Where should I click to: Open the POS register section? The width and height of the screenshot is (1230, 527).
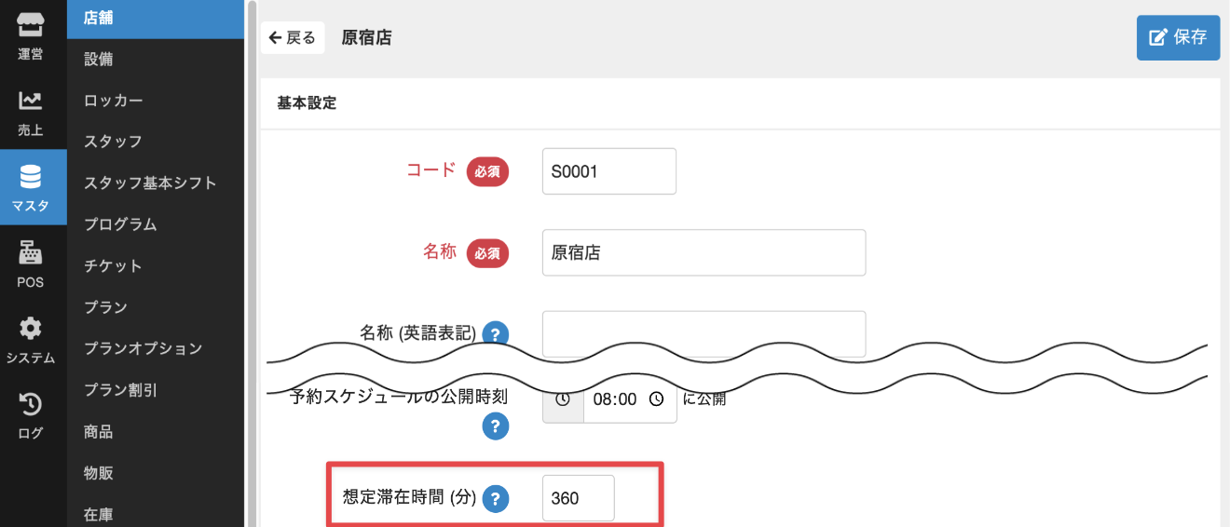coord(31,263)
